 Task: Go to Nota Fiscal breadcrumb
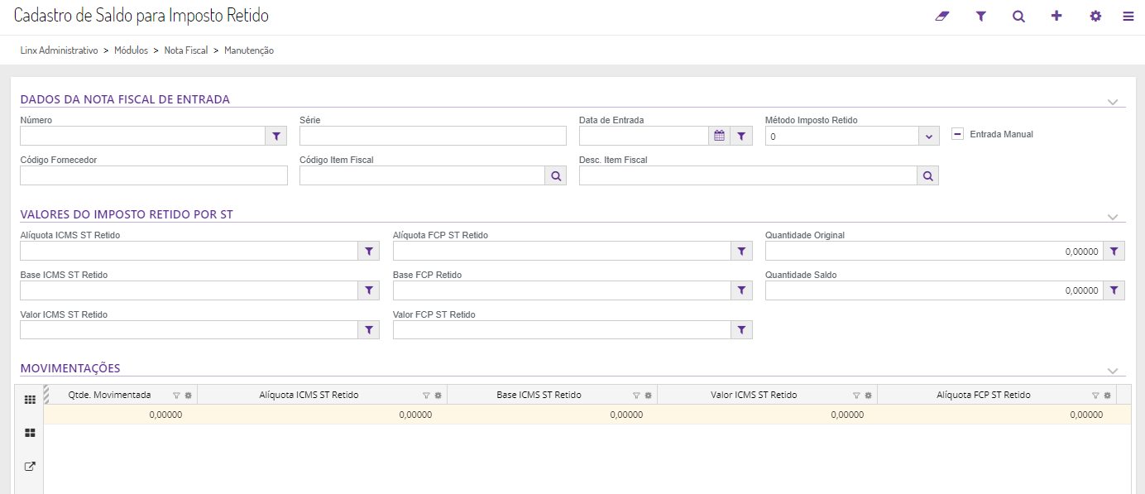point(186,50)
